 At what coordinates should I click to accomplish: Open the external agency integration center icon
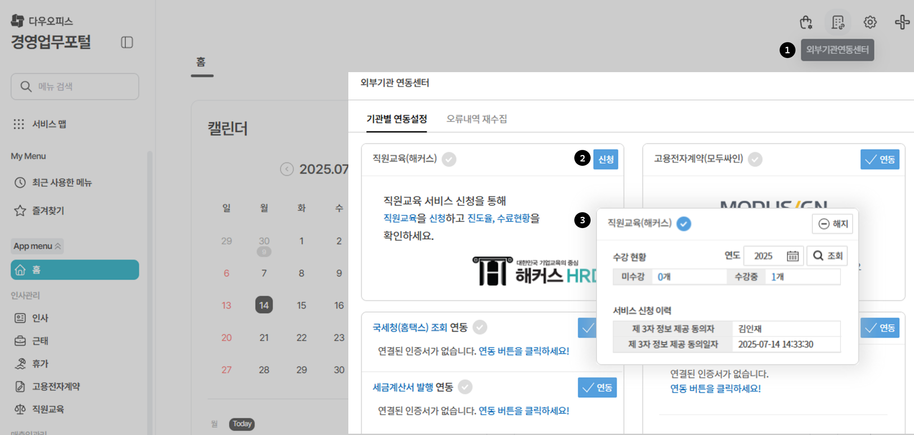[838, 22]
